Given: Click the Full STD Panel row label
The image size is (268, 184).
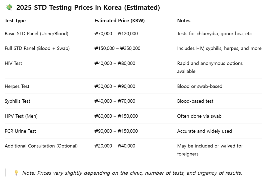Looking at the screenshot, I should pyautogui.click(x=37, y=48).
